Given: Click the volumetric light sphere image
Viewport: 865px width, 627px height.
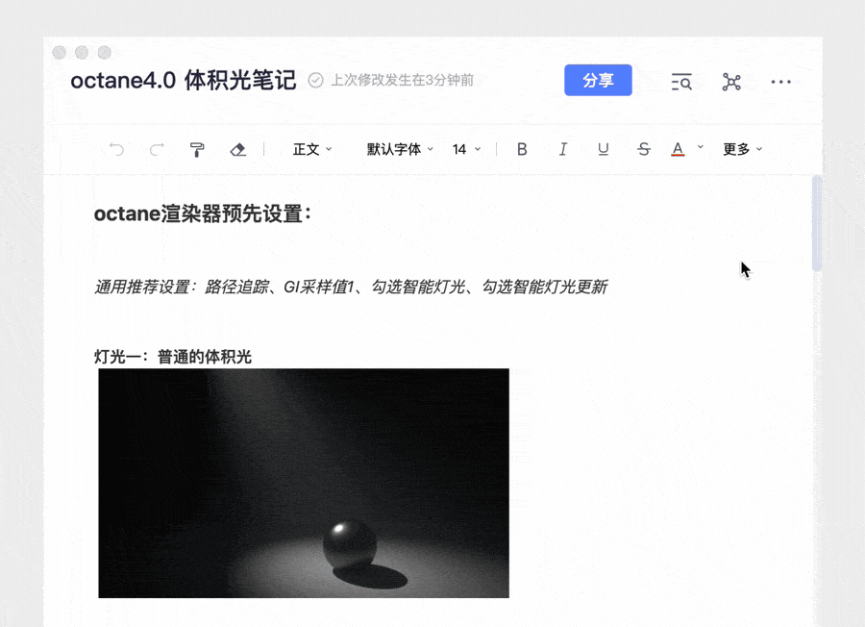Looking at the screenshot, I should pyautogui.click(x=304, y=483).
